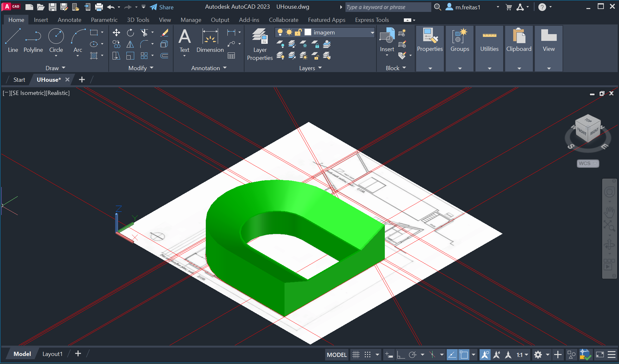Toggle Ortho mode in status bar
The image size is (619, 364).
pos(401,355)
